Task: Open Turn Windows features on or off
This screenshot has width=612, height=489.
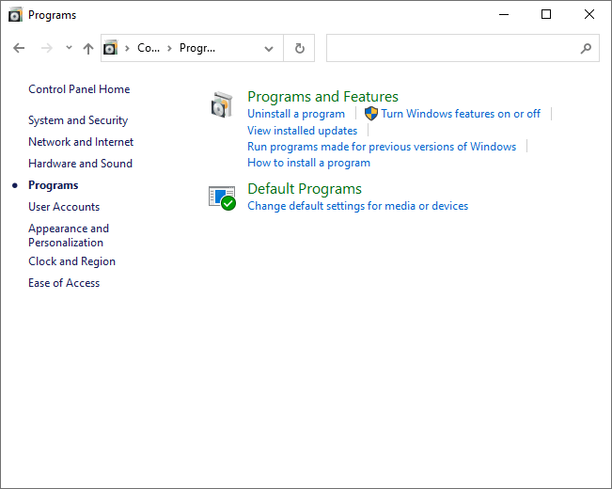Action: click(x=460, y=114)
